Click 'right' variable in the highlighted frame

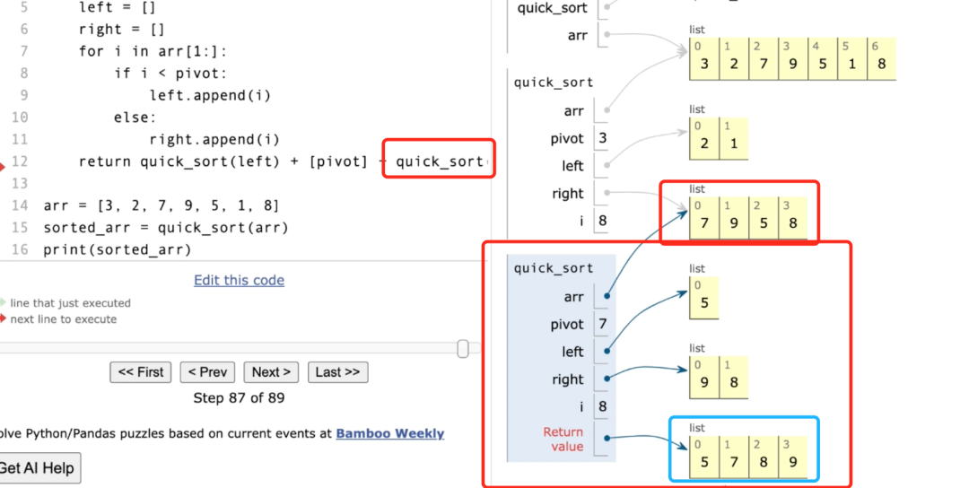(567, 379)
